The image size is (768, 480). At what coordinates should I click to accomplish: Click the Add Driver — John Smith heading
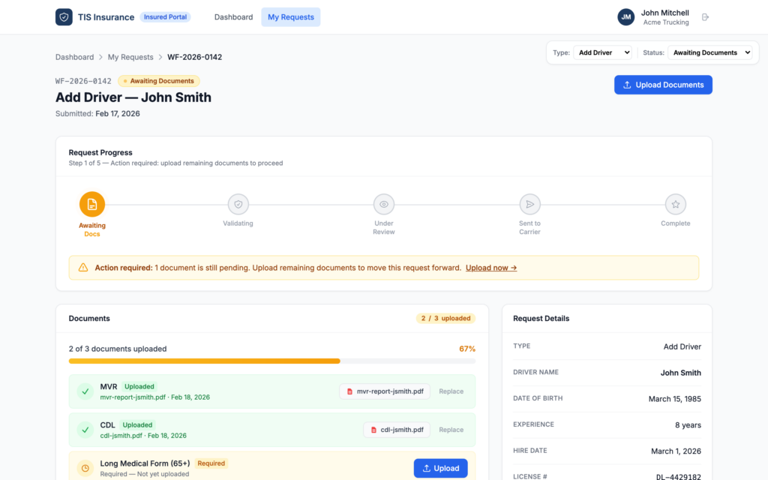tap(133, 97)
